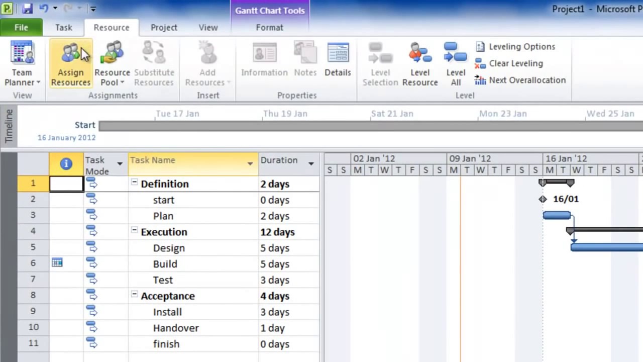Screen dimensions: 643x362
Task: Click the "4 days" duration cell
Action: click(289, 296)
